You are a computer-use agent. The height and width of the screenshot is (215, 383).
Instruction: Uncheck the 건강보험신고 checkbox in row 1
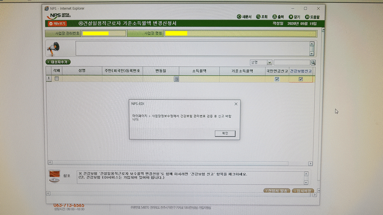pyautogui.click(x=301, y=79)
